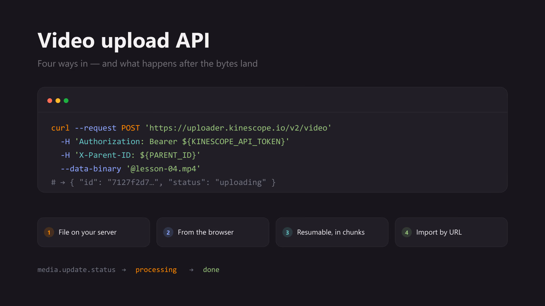Click the uploader.kinescope.io URL string
This screenshot has height=306, width=545.
click(238, 128)
